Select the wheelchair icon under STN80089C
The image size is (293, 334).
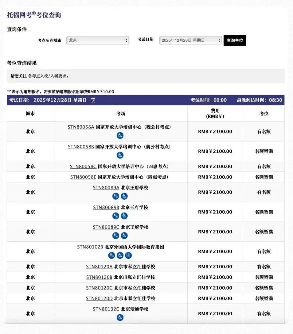(124, 236)
